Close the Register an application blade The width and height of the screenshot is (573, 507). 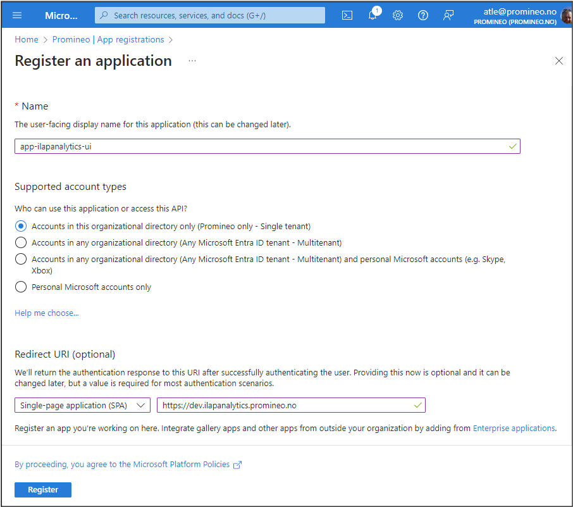pos(558,61)
